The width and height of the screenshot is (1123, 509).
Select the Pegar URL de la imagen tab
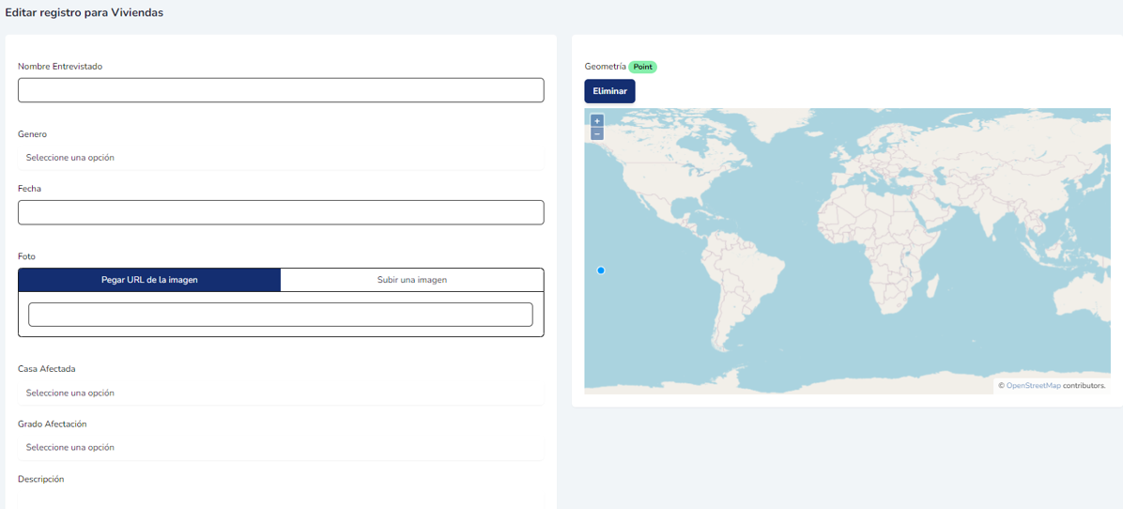click(x=149, y=280)
